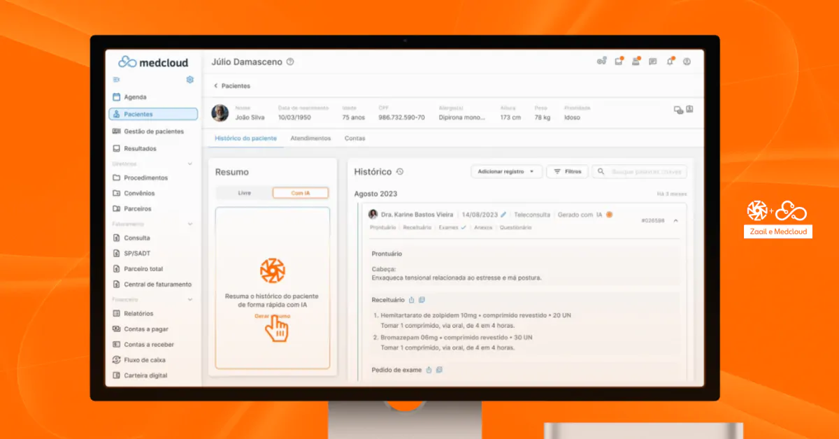Collapse the Diretórios sidebar section

(190, 164)
